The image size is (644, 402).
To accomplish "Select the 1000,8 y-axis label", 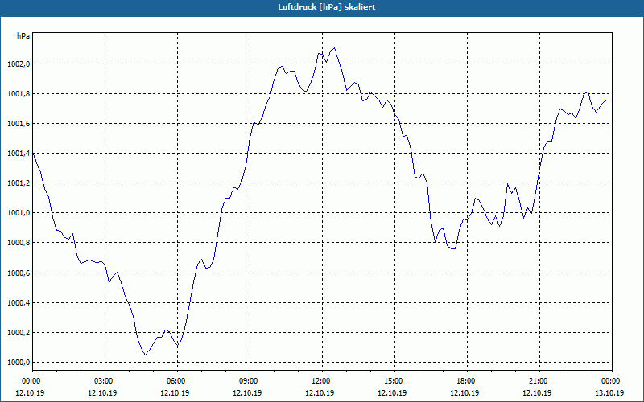I will click(19, 243).
